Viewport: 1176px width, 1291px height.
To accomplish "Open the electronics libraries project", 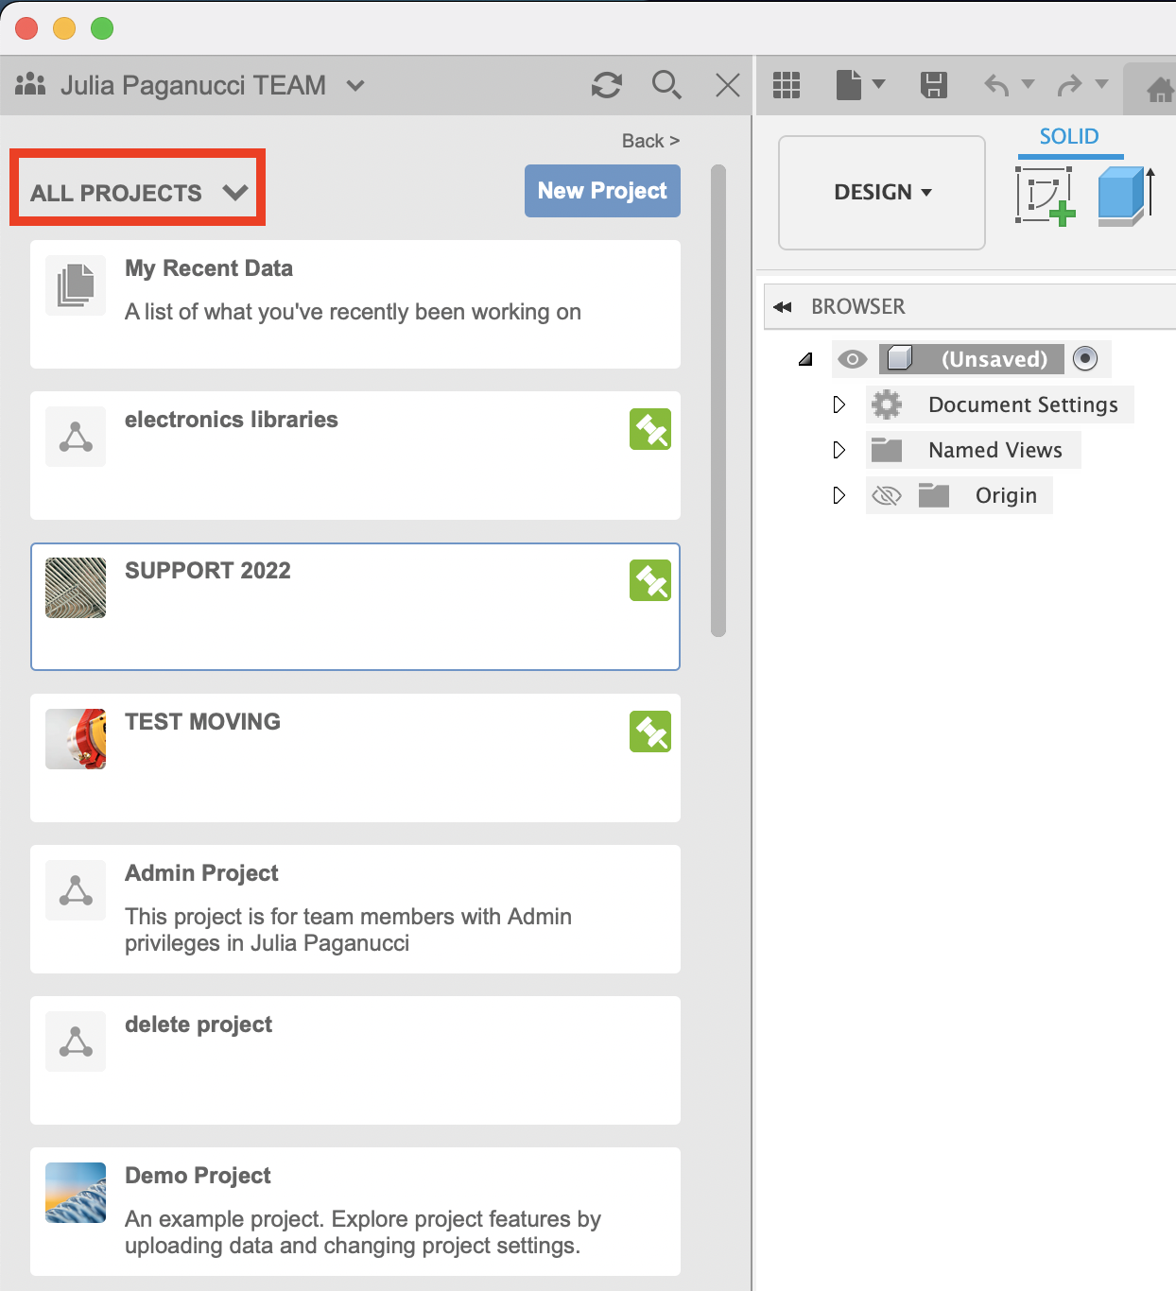I will click(x=355, y=456).
